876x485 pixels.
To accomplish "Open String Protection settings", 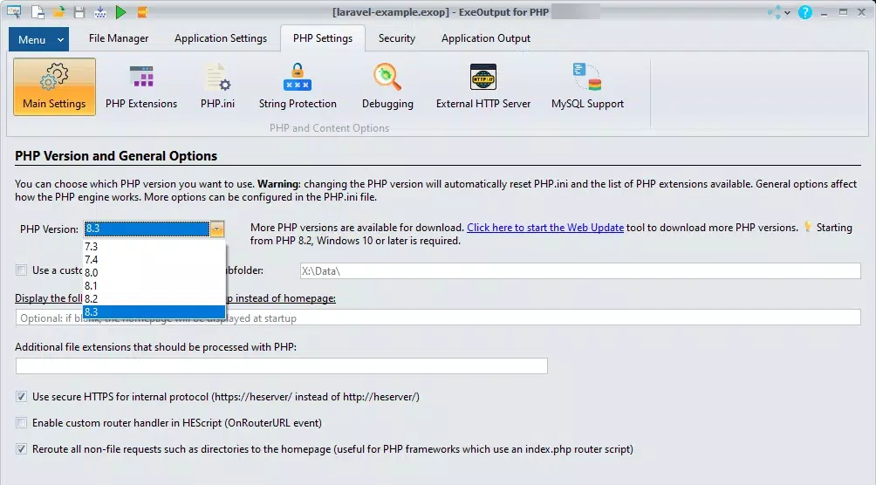I will (298, 86).
